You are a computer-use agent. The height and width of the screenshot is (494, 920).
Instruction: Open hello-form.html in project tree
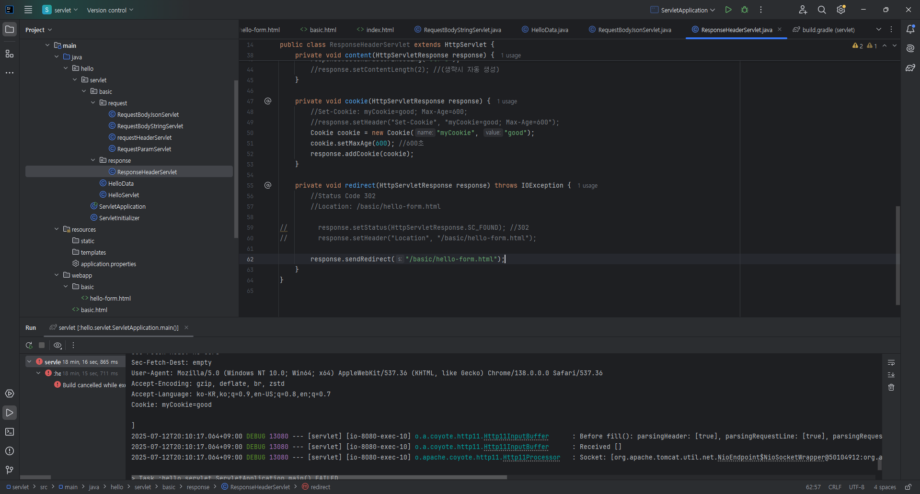[x=110, y=298]
